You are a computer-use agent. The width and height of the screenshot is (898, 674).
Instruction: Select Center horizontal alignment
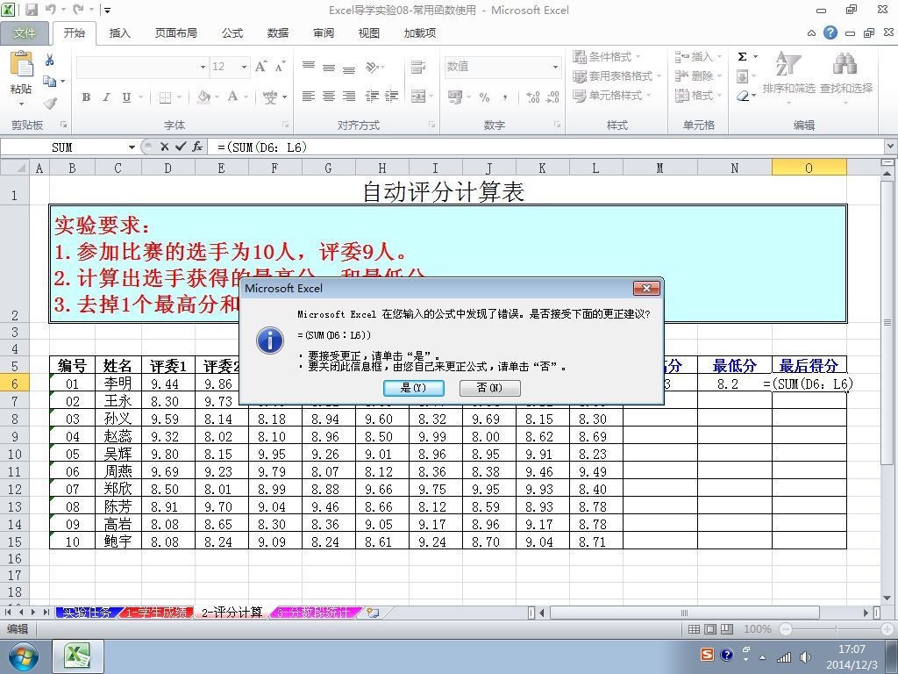tap(329, 97)
